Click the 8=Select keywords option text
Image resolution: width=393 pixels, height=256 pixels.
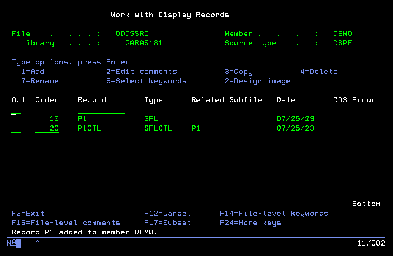tap(146, 81)
